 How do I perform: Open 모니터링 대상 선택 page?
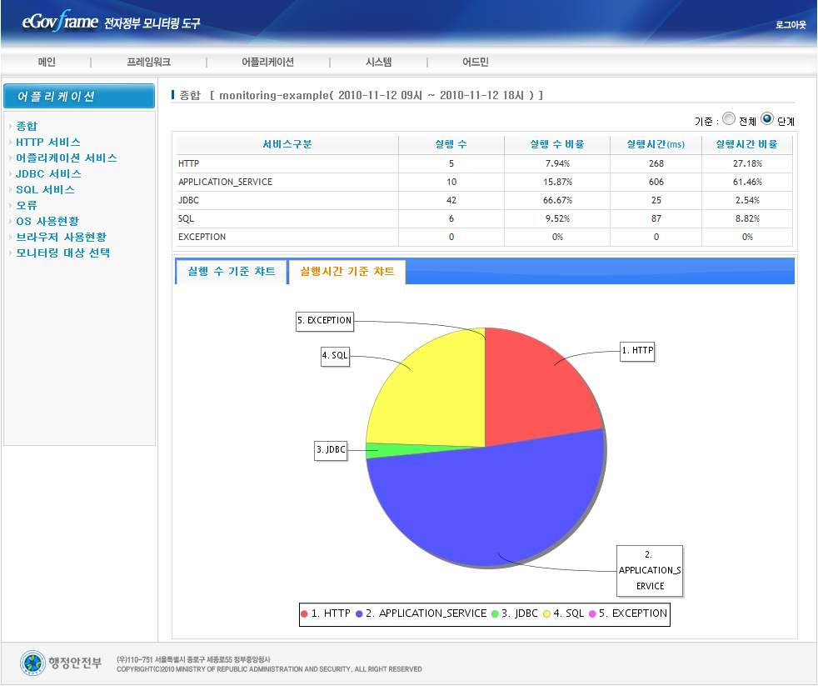[63, 253]
